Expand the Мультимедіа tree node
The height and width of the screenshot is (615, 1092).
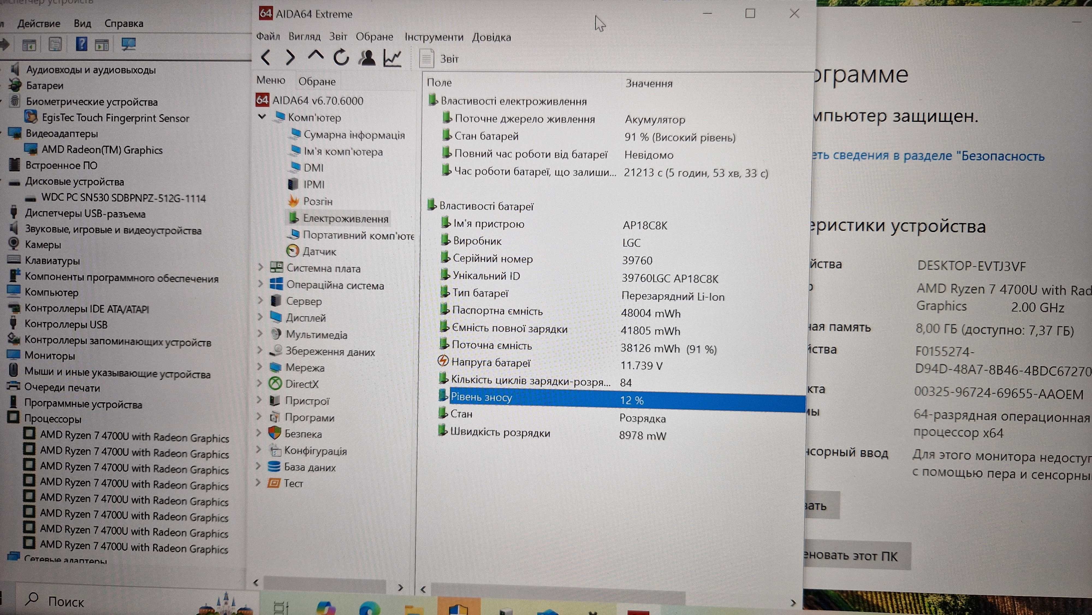point(260,334)
